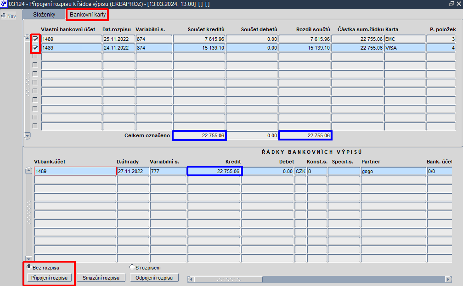Click bank statement rows scroll-down arrow
Screen dimensions: 463x286
(28, 258)
